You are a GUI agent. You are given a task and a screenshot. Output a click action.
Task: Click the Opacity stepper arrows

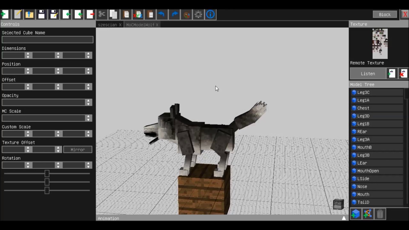(88, 102)
